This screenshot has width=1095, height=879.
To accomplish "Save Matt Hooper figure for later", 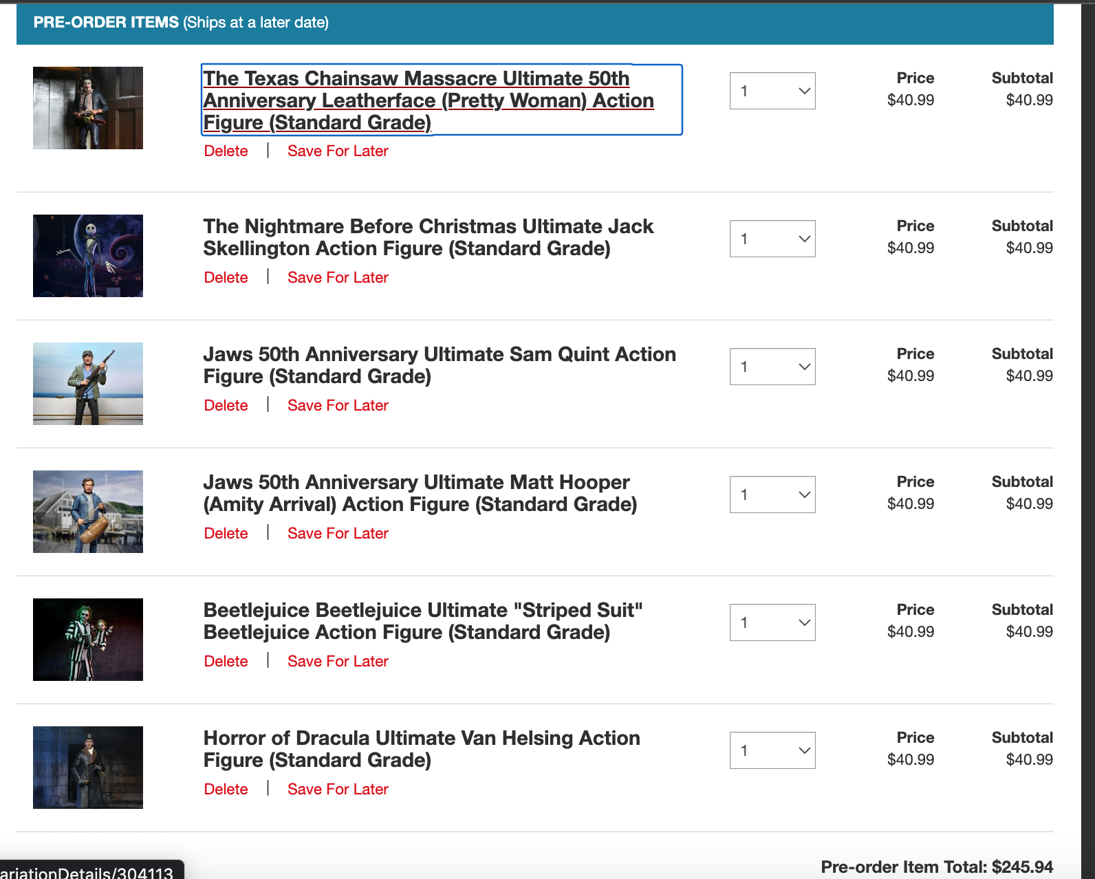I will pyautogui.click(x=338, y=534).
